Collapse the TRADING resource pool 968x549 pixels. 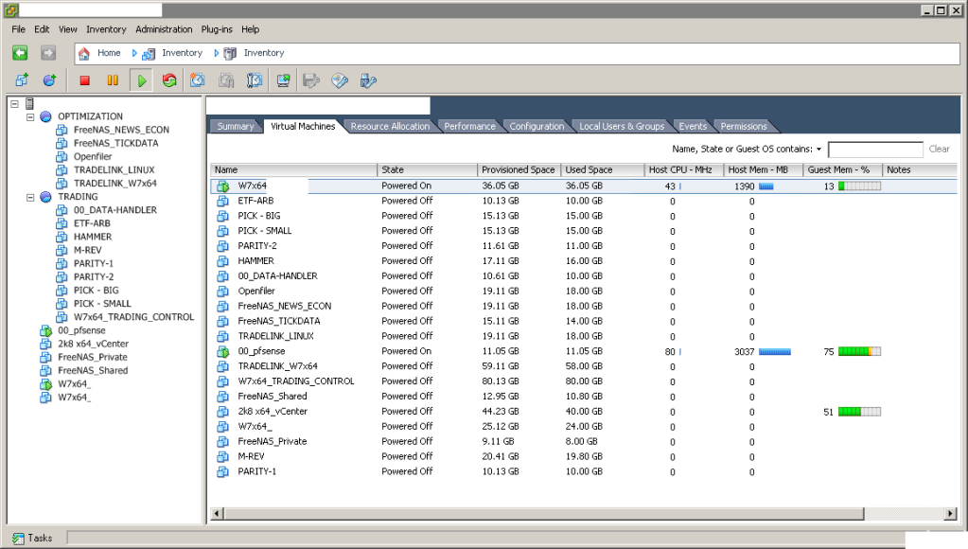click(30, 197)
